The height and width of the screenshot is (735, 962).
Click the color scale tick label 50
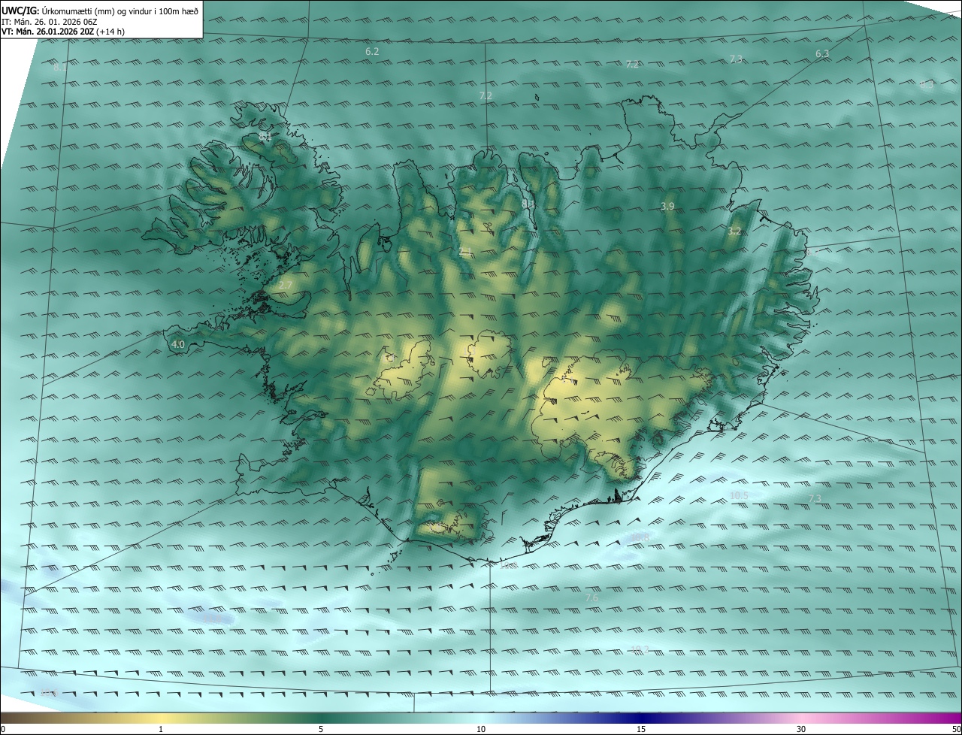tap(956, 729)
